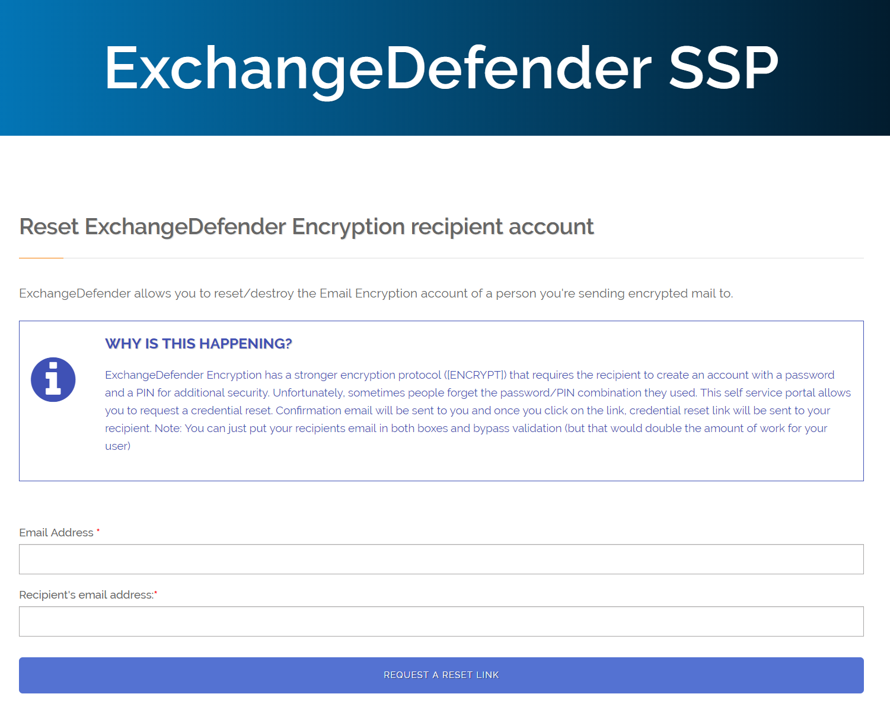Click the self service portal phrase in info box
Screen dimensions: 890x713
click(x=769, y=393)
